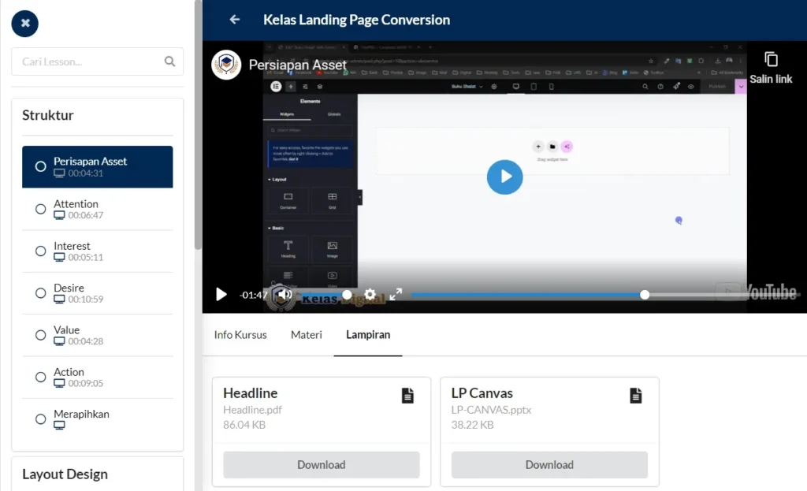This screenshot has height=491, width=807.
Task: Choose the Desire lesson circle
Action: (41, 293)
